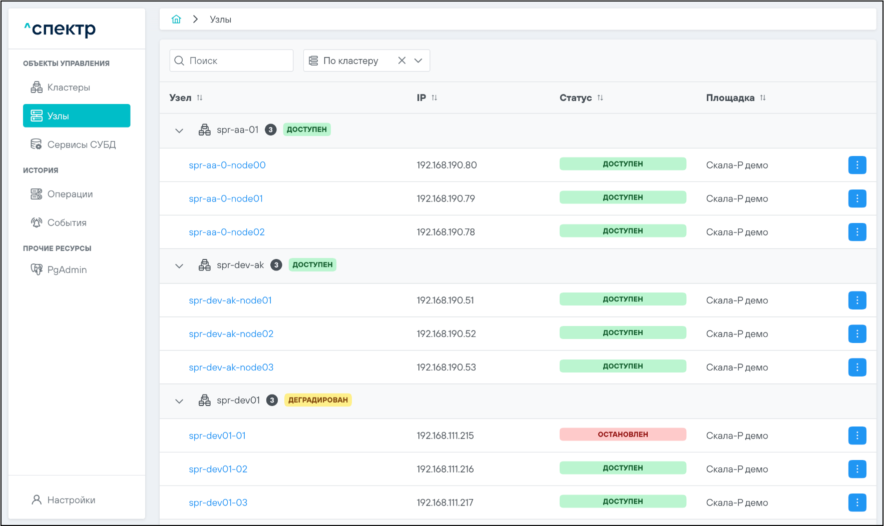
Task: Collapse the spr-dev01 cluster group
Action: point(179,401)
